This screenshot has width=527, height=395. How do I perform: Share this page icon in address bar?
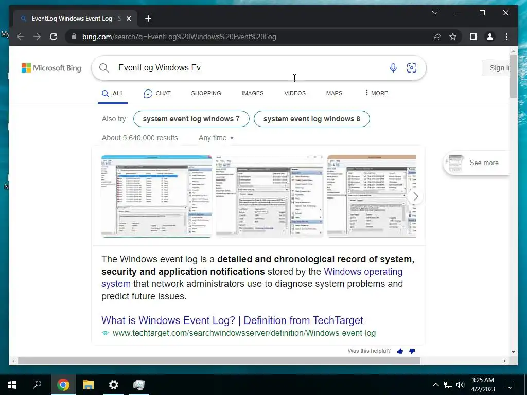coord(436,37)
